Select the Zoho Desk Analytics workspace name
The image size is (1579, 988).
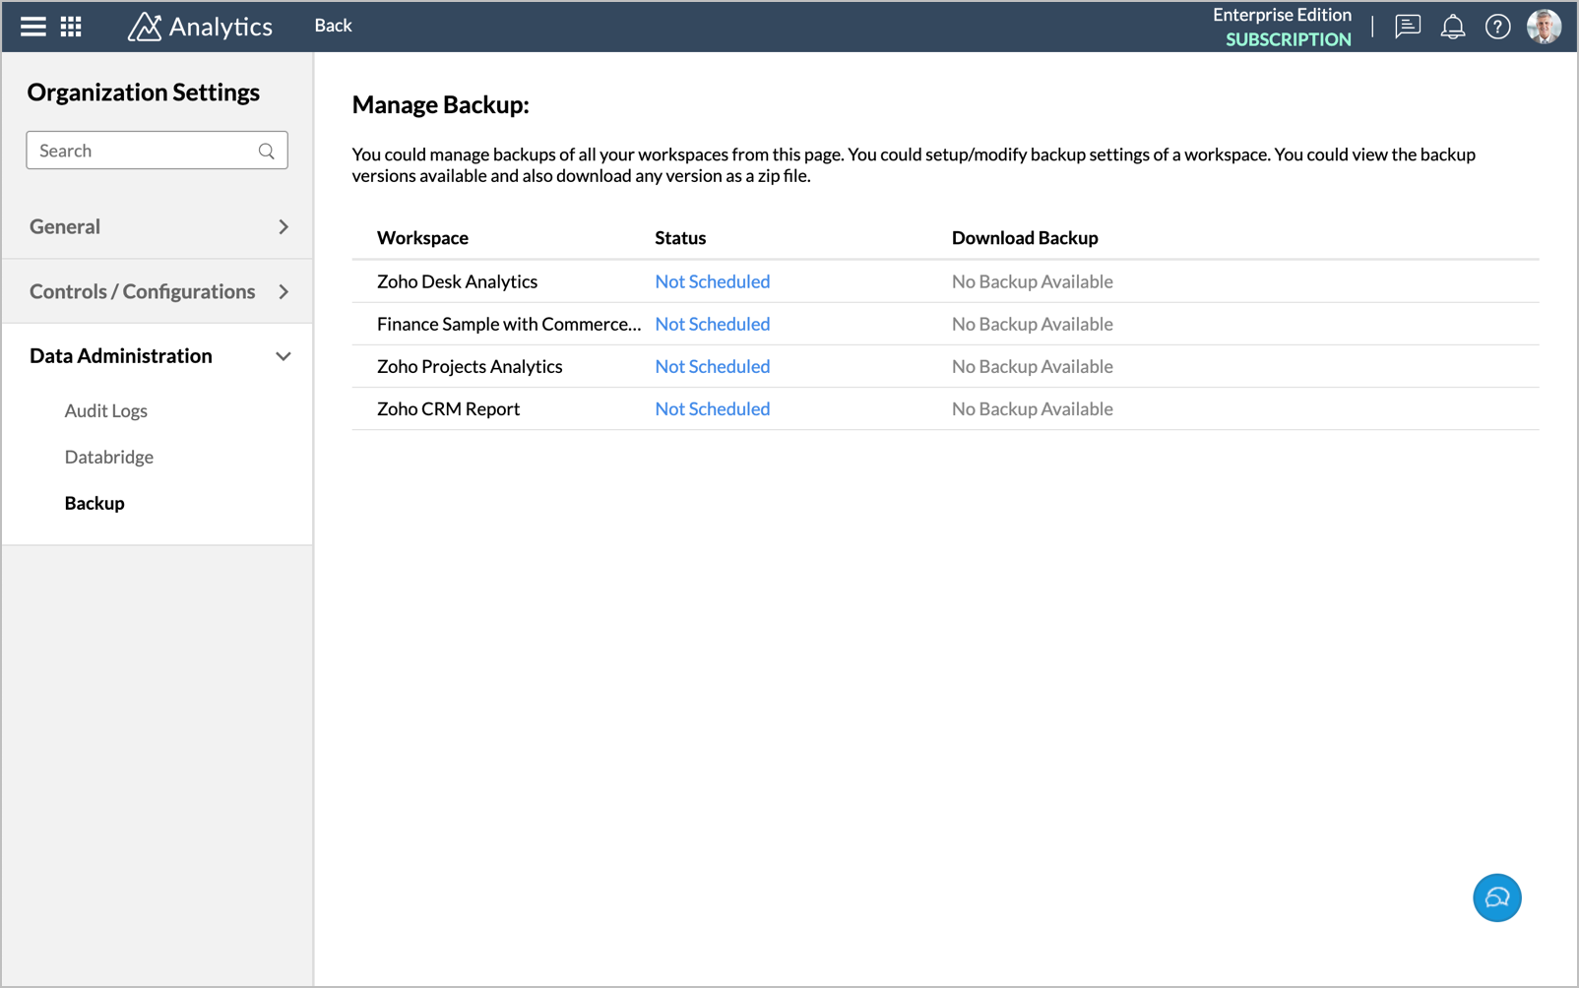[458, 281]
